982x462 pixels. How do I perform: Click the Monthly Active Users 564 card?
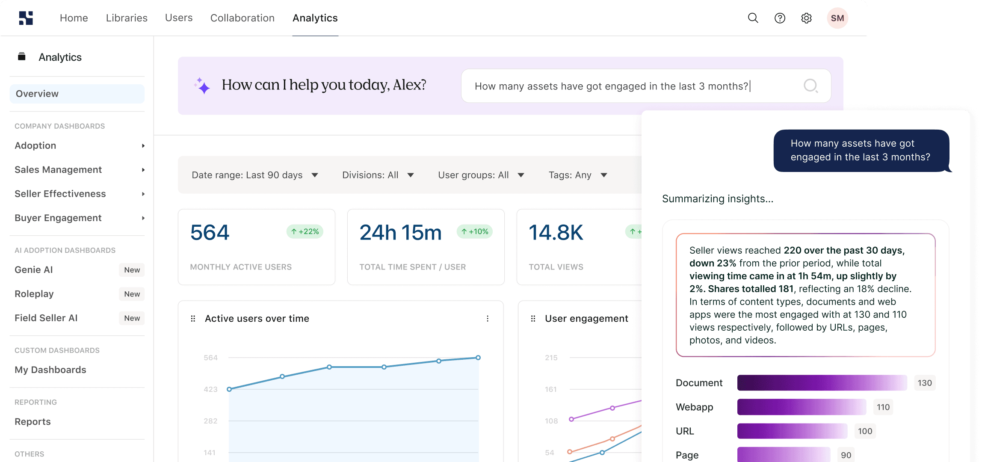click(257, 247)
